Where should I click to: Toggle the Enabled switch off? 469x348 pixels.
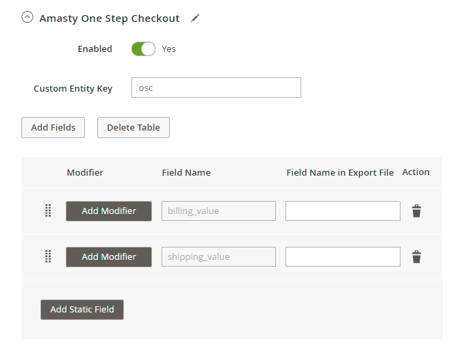coord(143,49)
